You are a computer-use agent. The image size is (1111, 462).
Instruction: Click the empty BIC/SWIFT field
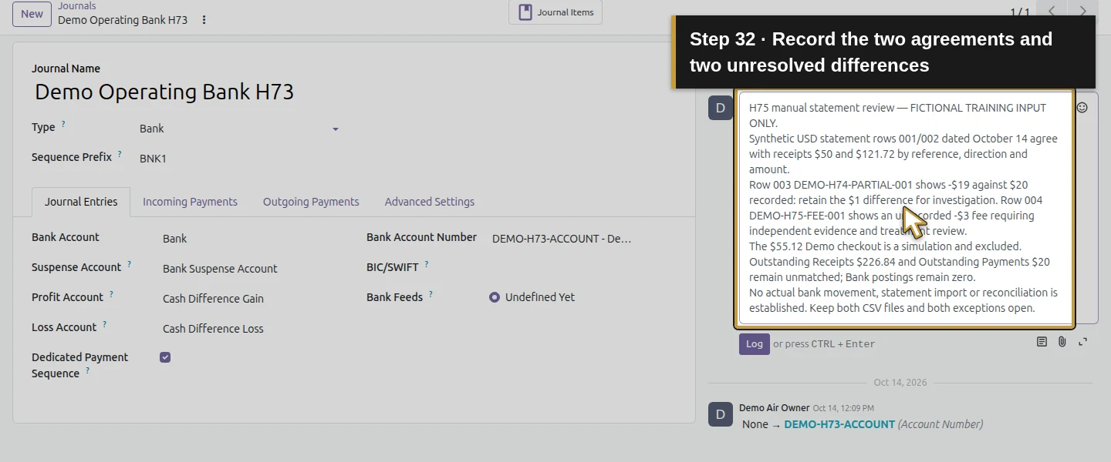point(583,267)
